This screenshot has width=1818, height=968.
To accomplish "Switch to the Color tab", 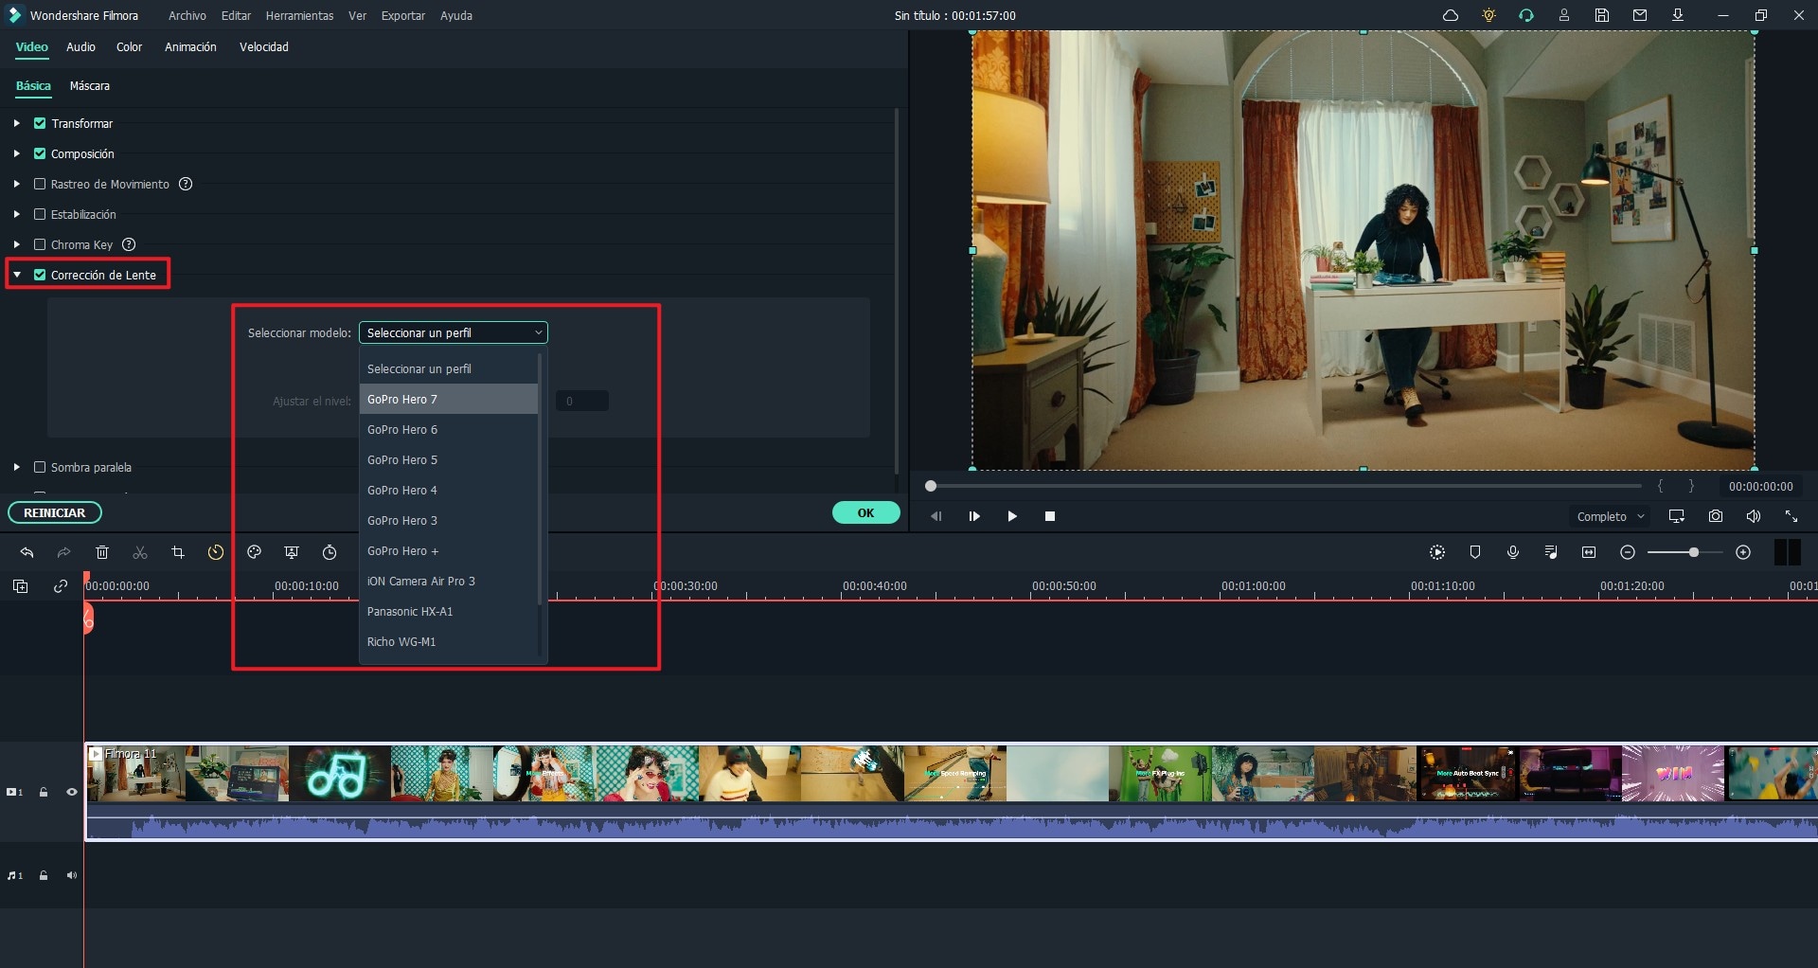I will 129,46.
